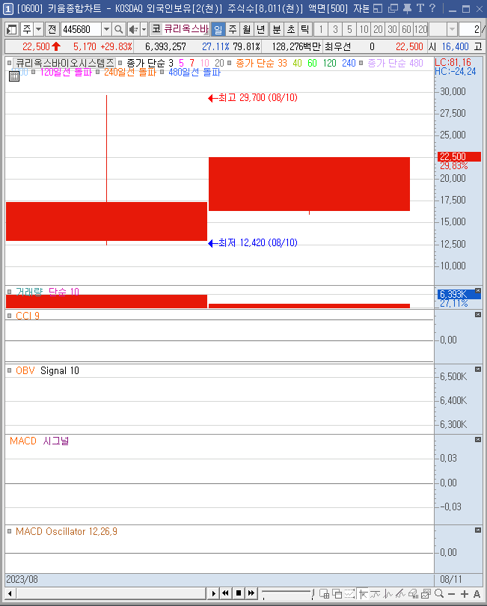Click the MACD Oscillator 12,26,9 label

pyautogui.click(x=66, y=531)
